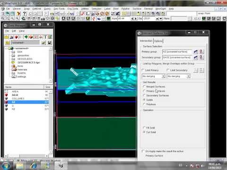The width and height of the screenshot is (227, 170).
Task: Open Internet Explorer from taskbar
Action: [33, 166]
